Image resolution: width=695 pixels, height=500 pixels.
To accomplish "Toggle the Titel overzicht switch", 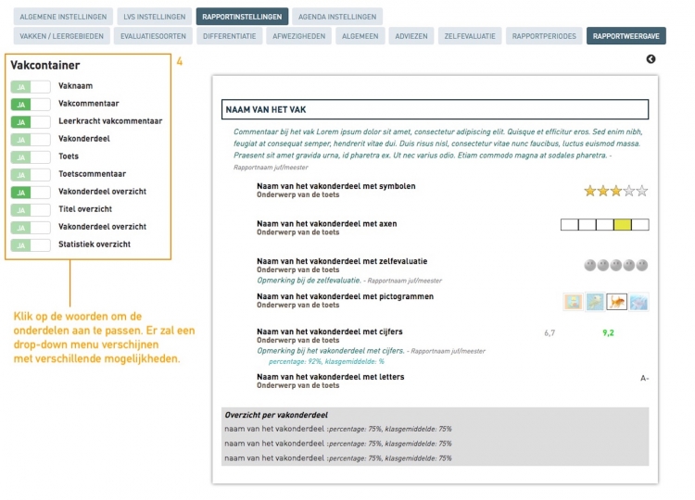I will pos(31,210).
